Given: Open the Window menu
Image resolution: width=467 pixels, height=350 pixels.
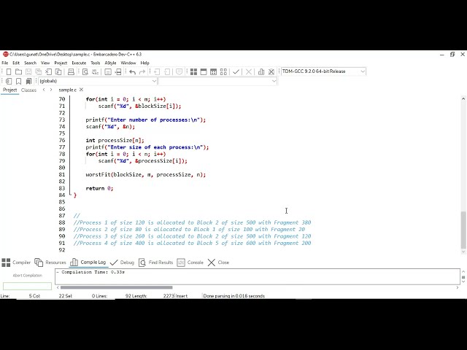Looking at the screenshot, I should (x=128, y=63).
